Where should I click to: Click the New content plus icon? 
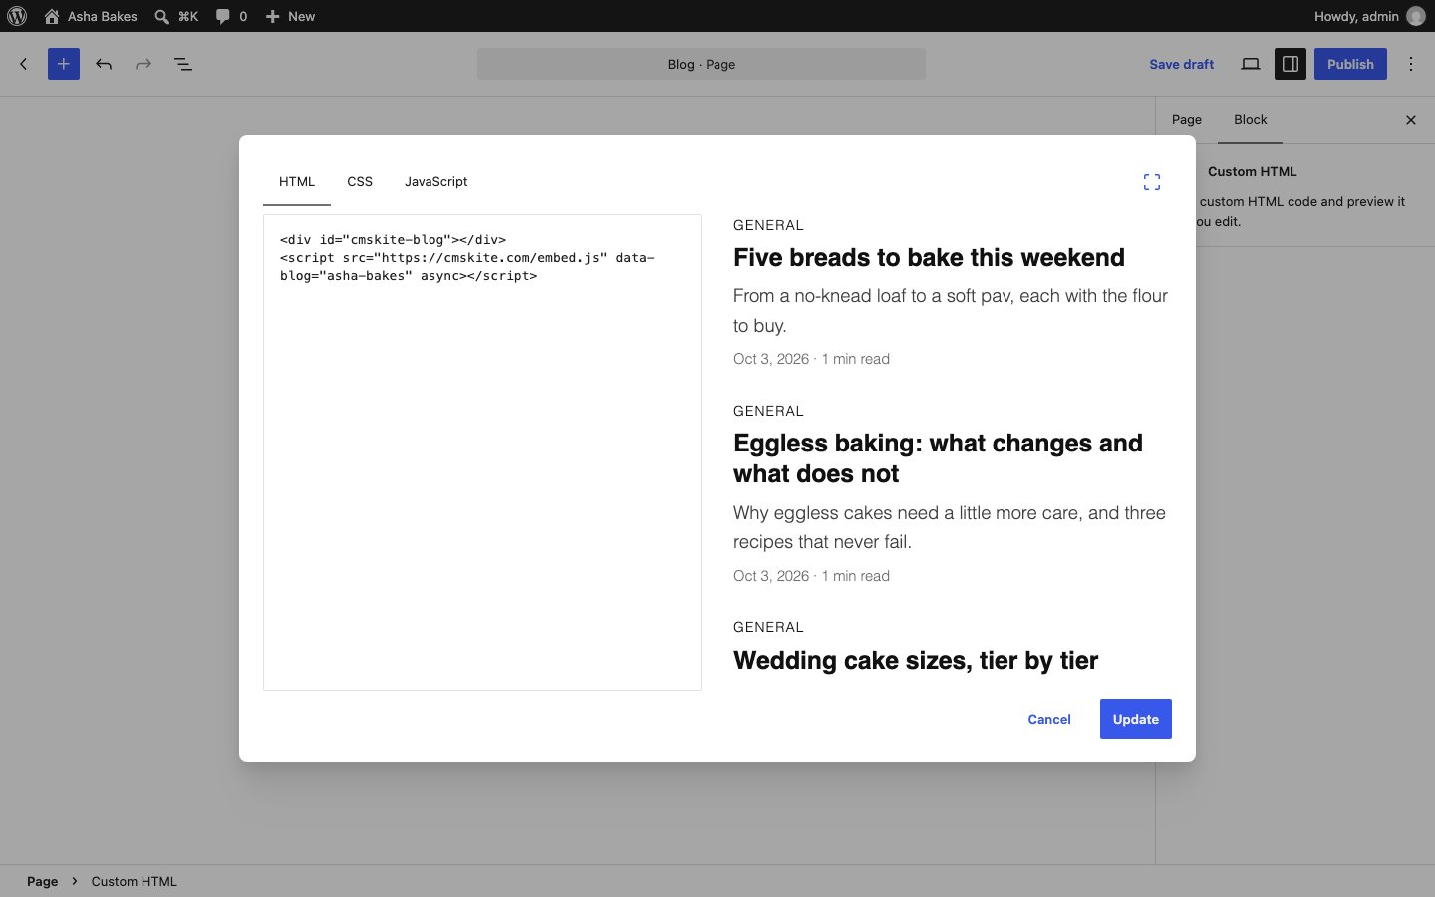[x=272, y=16]
